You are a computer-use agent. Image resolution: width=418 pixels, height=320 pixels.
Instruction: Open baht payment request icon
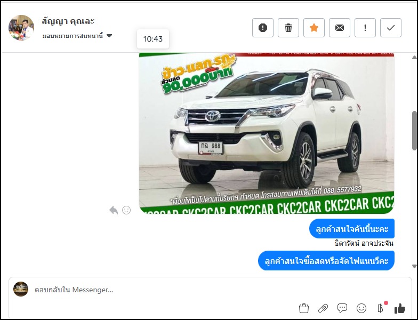pos(381,308)
